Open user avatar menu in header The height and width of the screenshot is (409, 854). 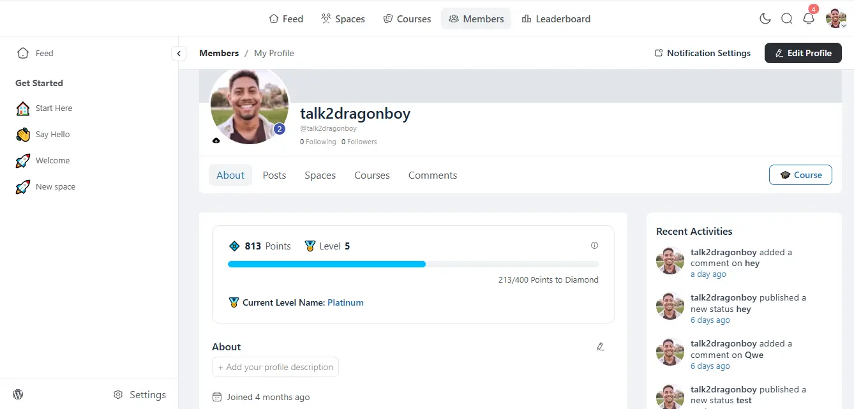coord(835,19)
